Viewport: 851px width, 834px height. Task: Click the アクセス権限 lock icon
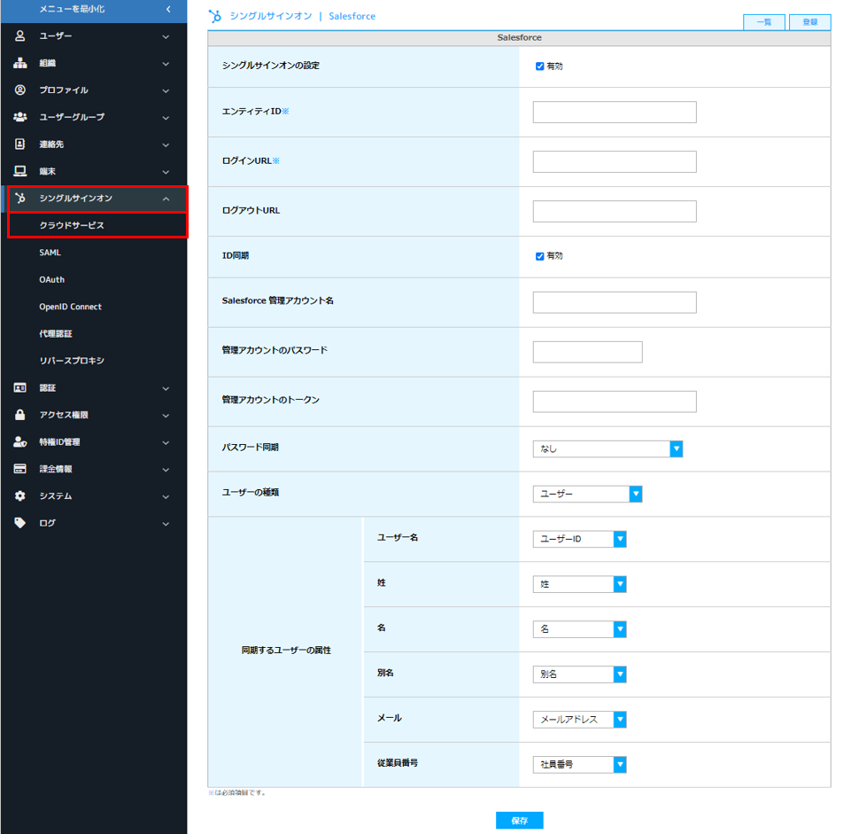[x=20, y=415]
